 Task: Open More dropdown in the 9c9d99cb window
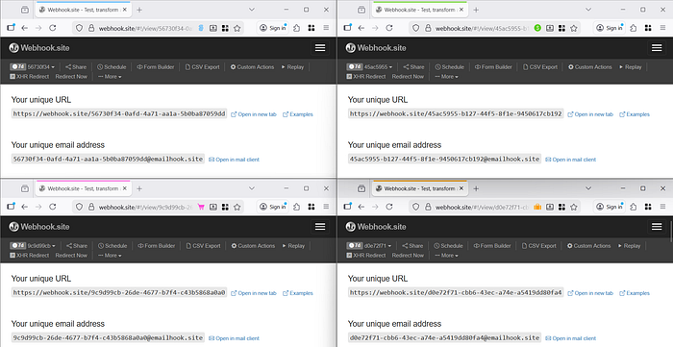pyautogui.click(x=110, y=256)
